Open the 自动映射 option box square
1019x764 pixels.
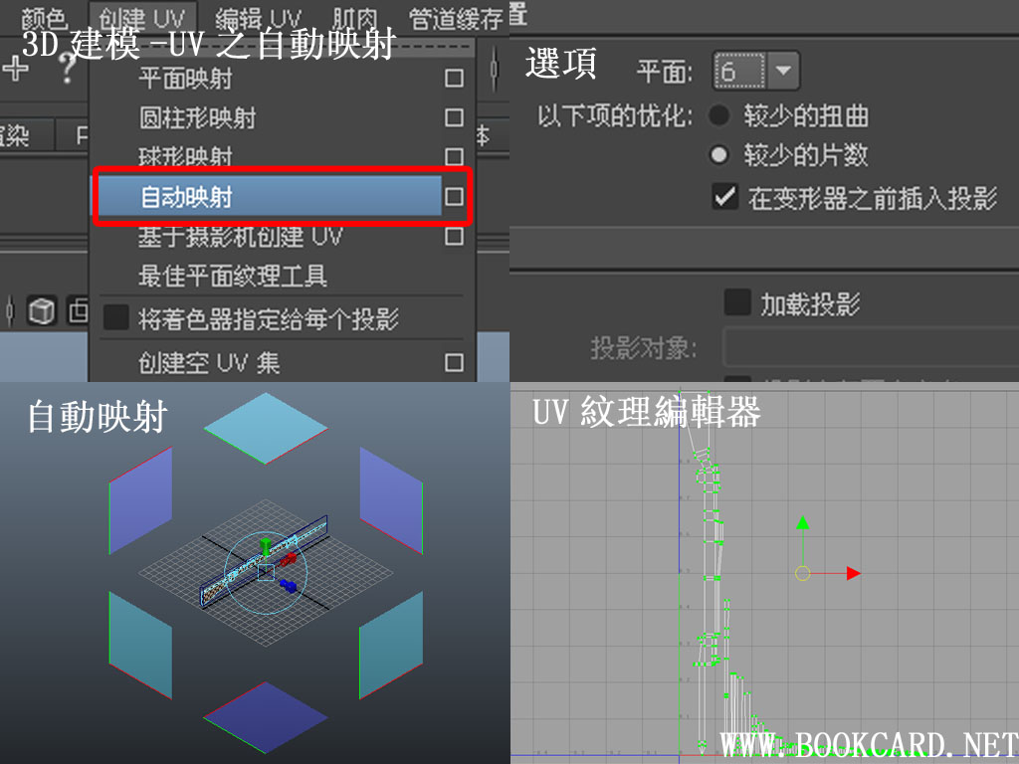(x=453, y=197)
